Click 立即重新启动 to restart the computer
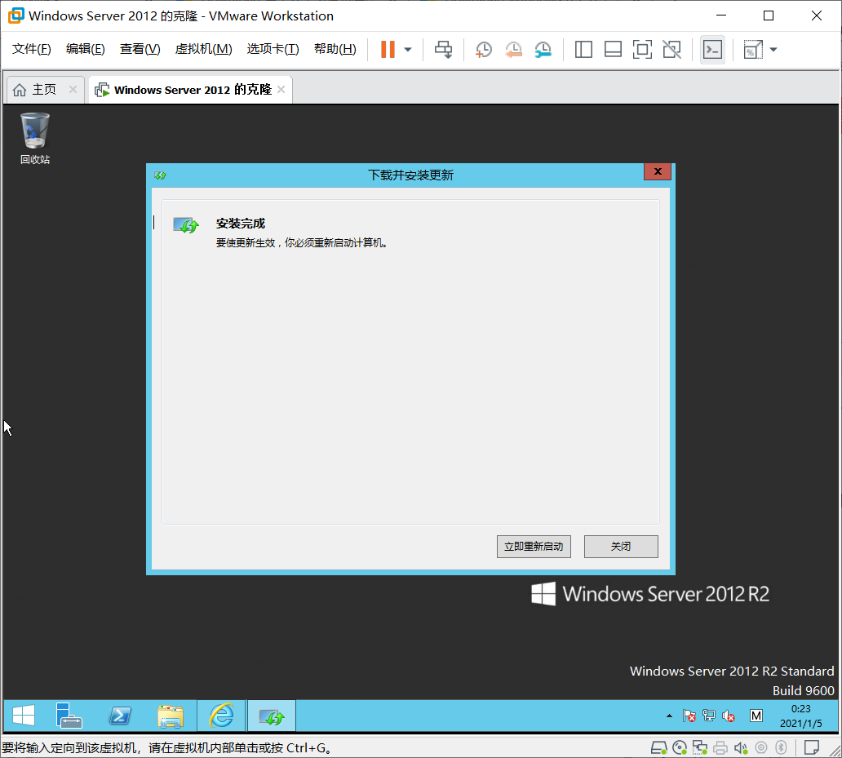 click(534, 546)
